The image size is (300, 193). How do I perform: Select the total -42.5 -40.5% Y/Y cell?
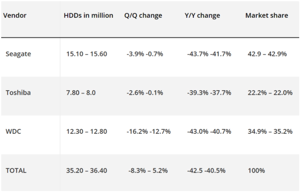(206, 170)
